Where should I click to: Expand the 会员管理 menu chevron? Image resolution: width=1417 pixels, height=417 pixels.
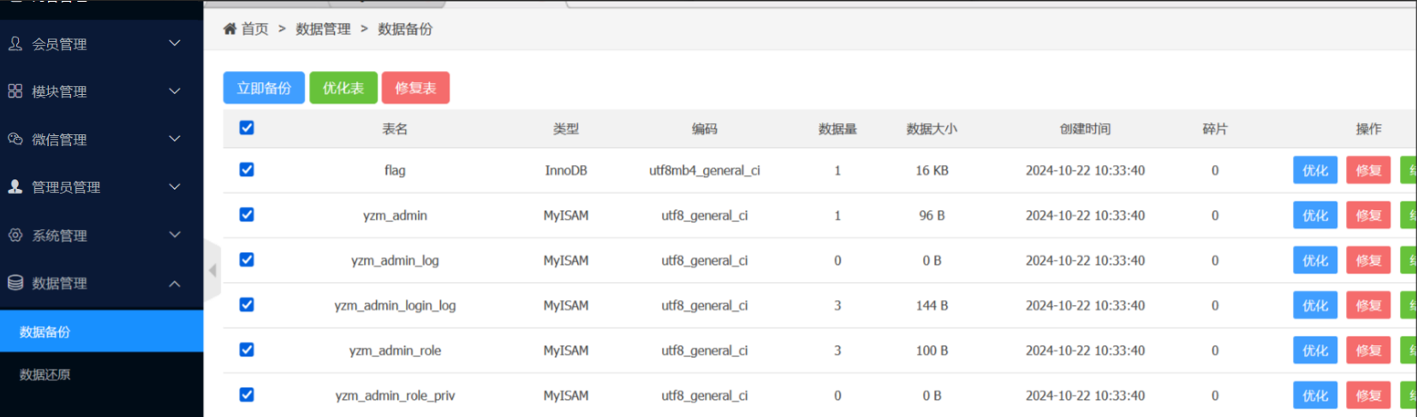click(175, 44)
